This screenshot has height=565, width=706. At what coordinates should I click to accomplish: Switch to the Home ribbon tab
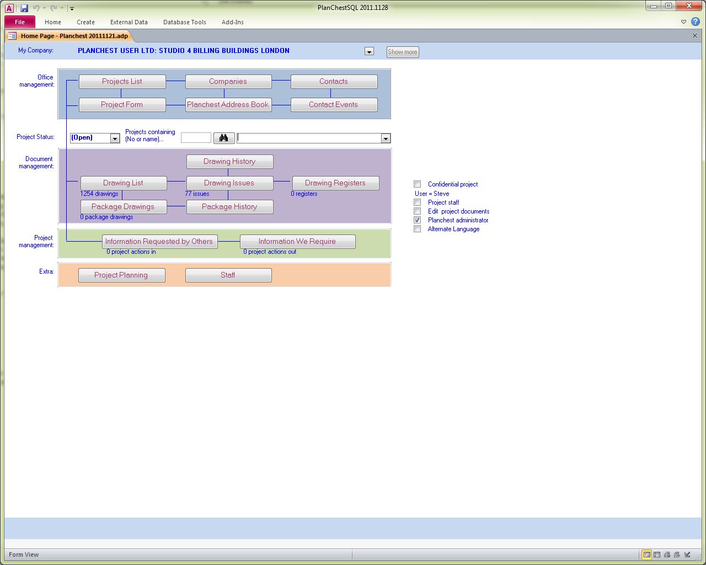point(53,22)
